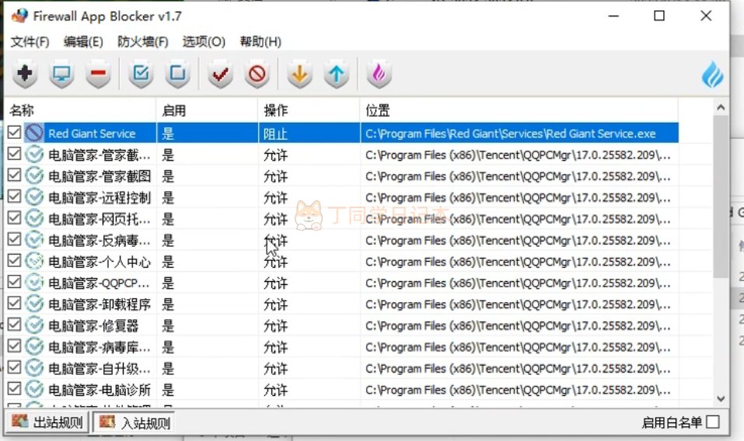Viewport: 744px width, 441px height.
Task: Click allowed icon of 电脑管家-电脑诊所 row
Action: (x=34, y=389)
